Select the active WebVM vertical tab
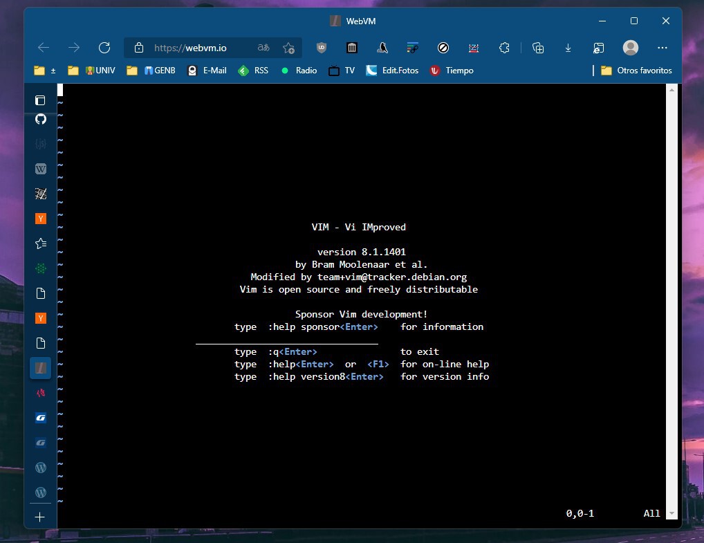The image size is (704, 543). pos(41,368)
